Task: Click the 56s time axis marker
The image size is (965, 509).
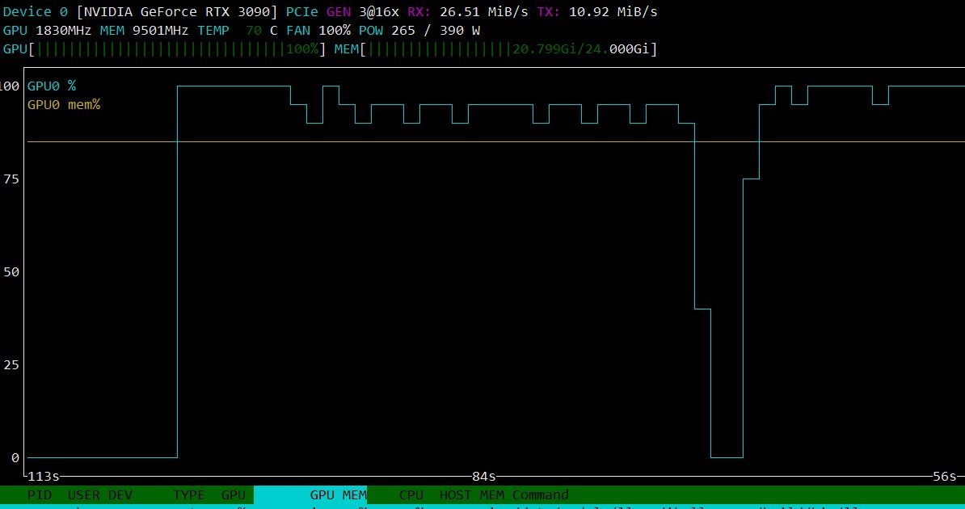Action: 945,477
